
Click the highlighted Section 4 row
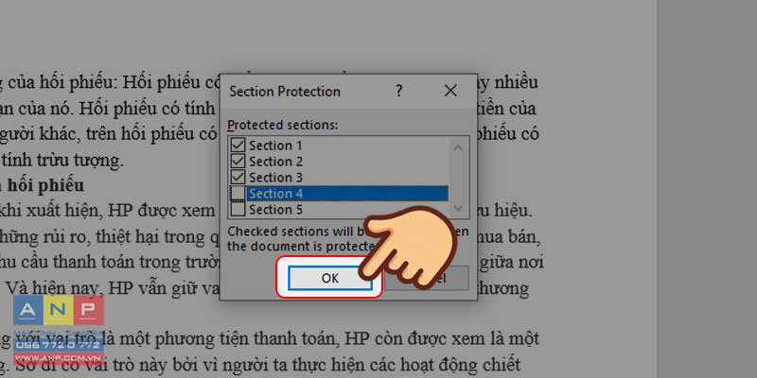pyautogui.click(x=347, y=194)
